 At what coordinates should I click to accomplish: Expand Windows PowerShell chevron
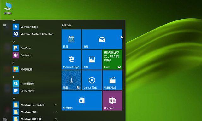pos(56,105)
